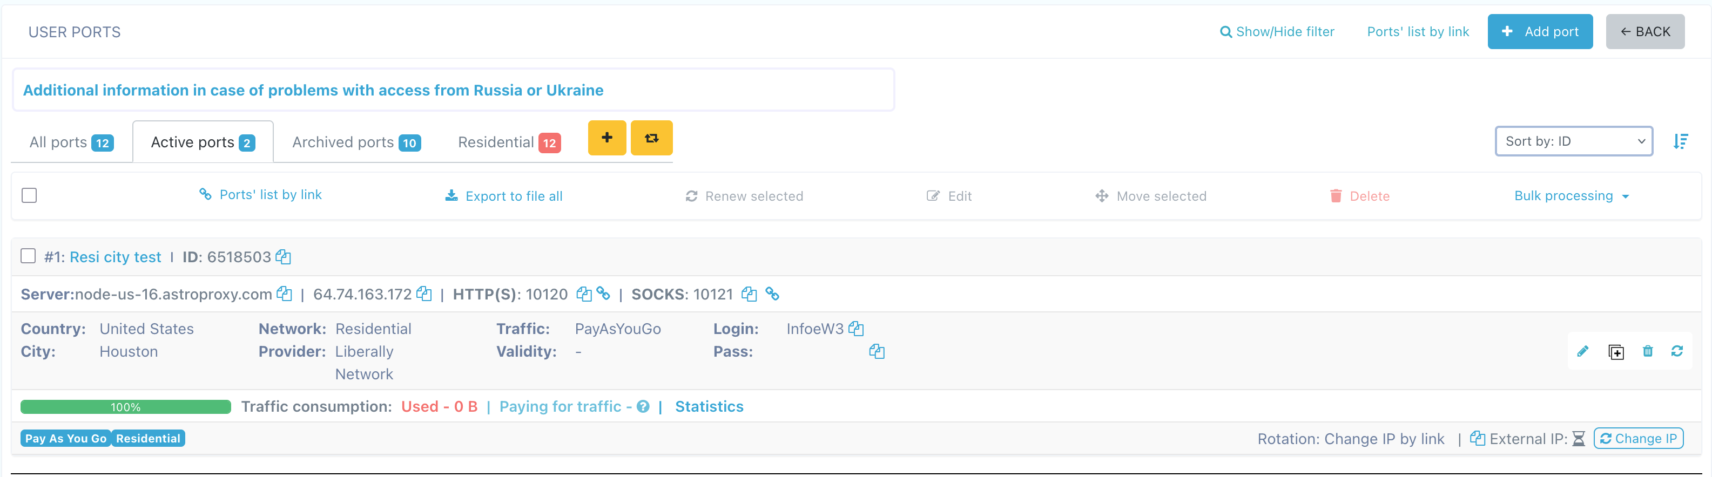The height and width of the screenshot is (477, 1712).
Task: Toggle the sort order direction icon
Action: coord(1680,141)
